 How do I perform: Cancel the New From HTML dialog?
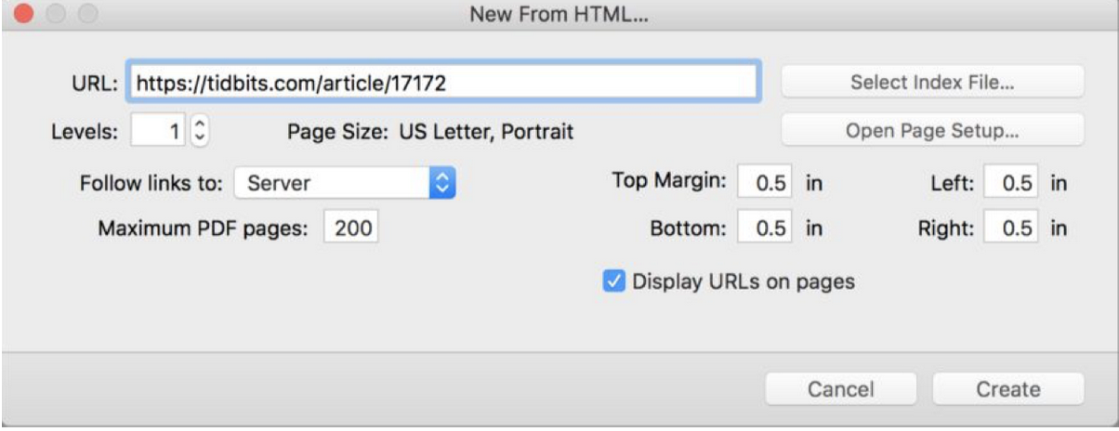click(840, 389)
